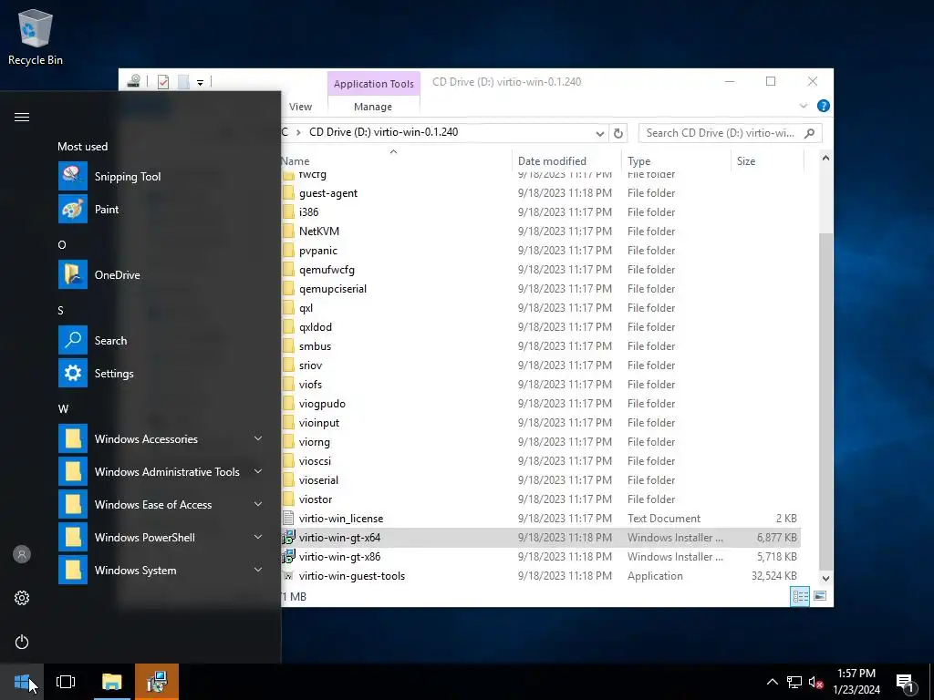Viewport: 934px width, 700px height.
Task: Click the vertical scrollbar thumb
Action: [825, 402]
